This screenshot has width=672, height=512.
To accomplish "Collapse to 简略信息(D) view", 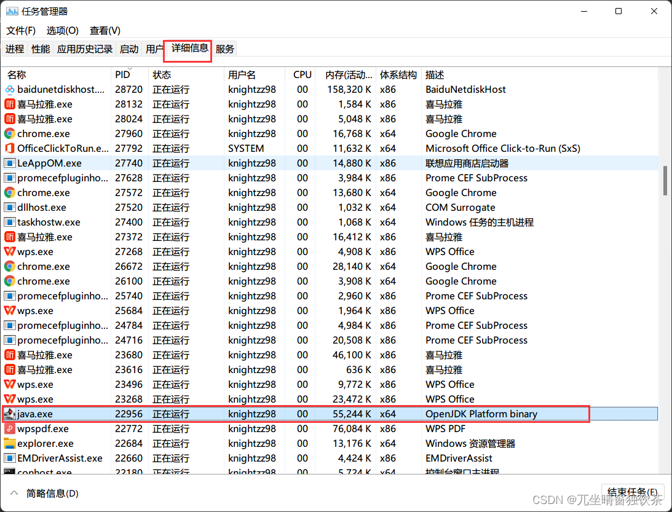I will (x=45, y=494).
